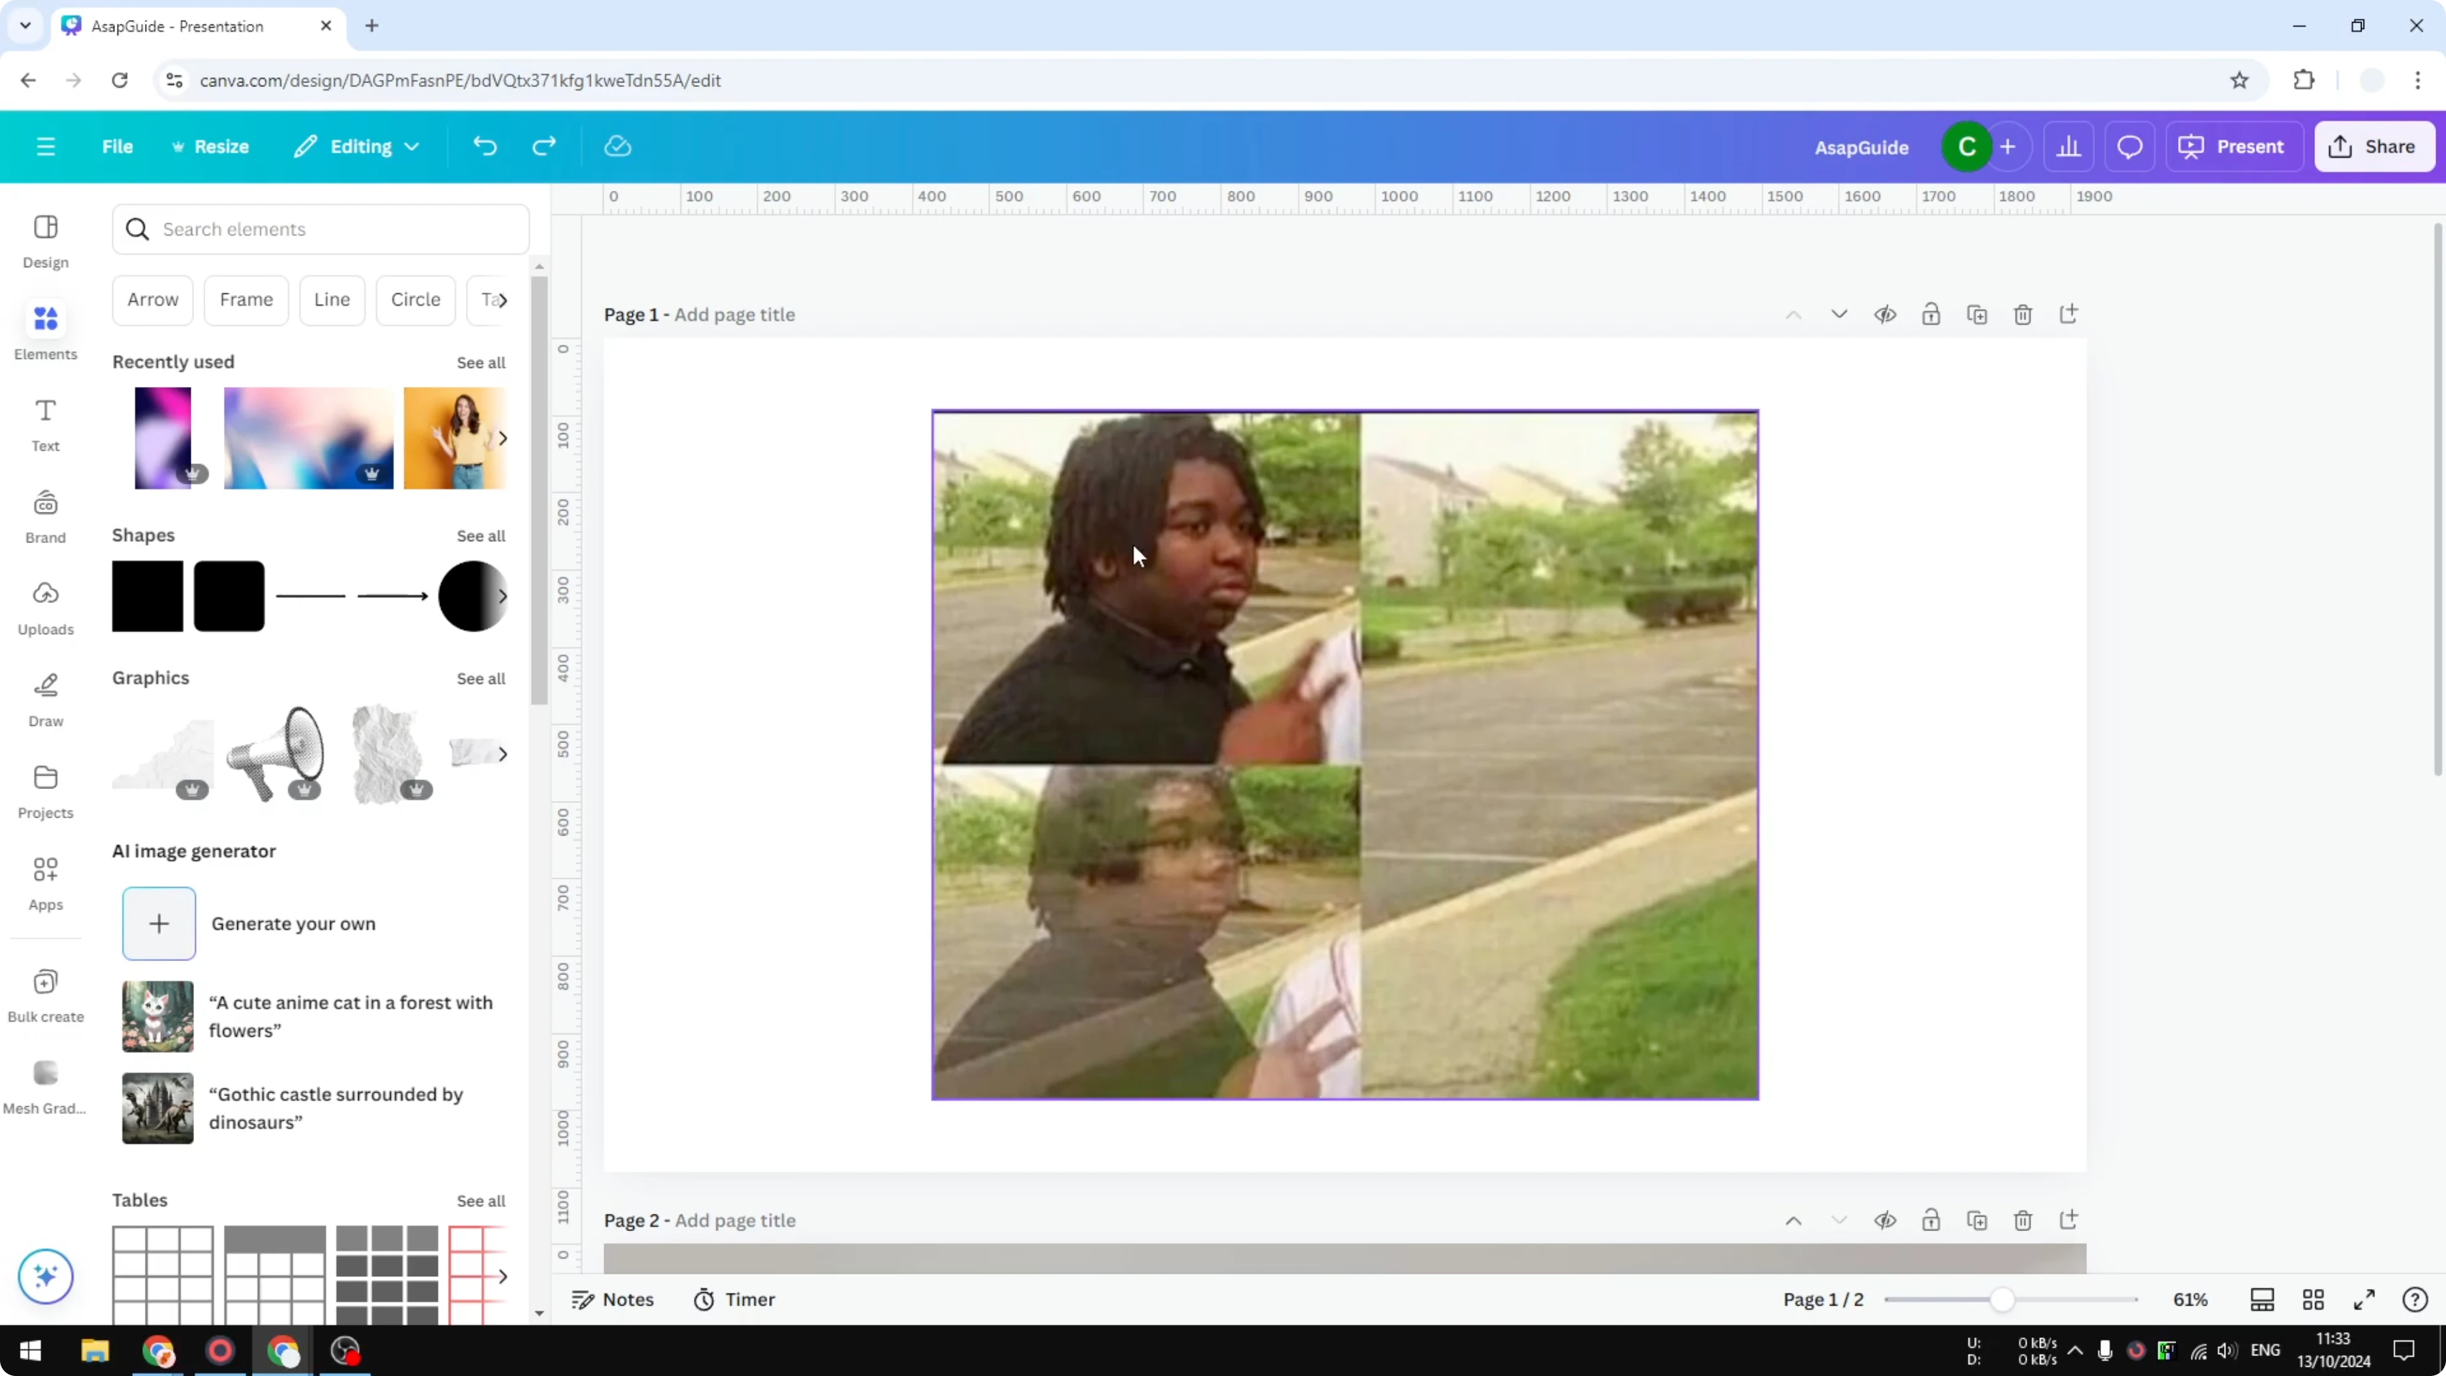2446x1376 pixels.
Task: Open the Bulk create tool
Action: pyautogui.click(x=46, y=995)
